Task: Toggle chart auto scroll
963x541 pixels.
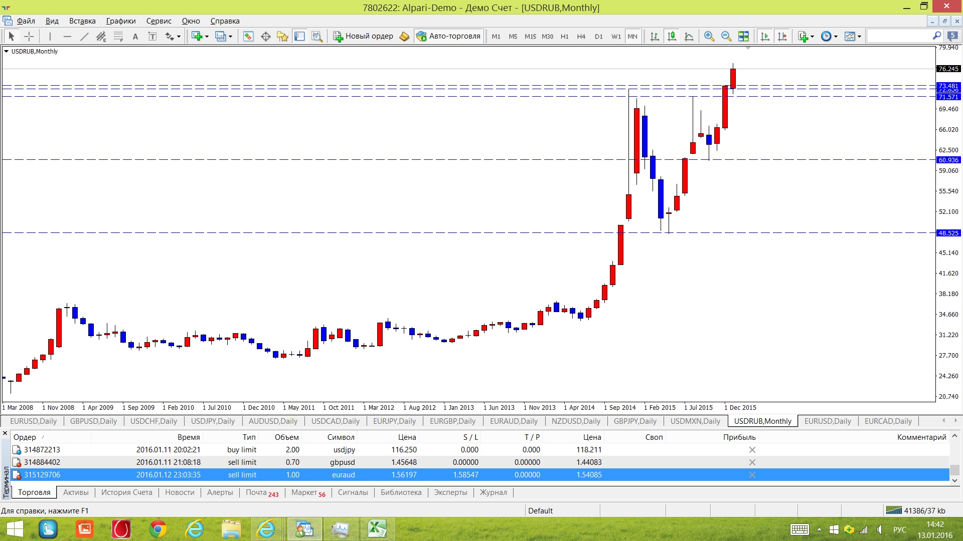Action: pyautogui.click(x=765, y=36)
